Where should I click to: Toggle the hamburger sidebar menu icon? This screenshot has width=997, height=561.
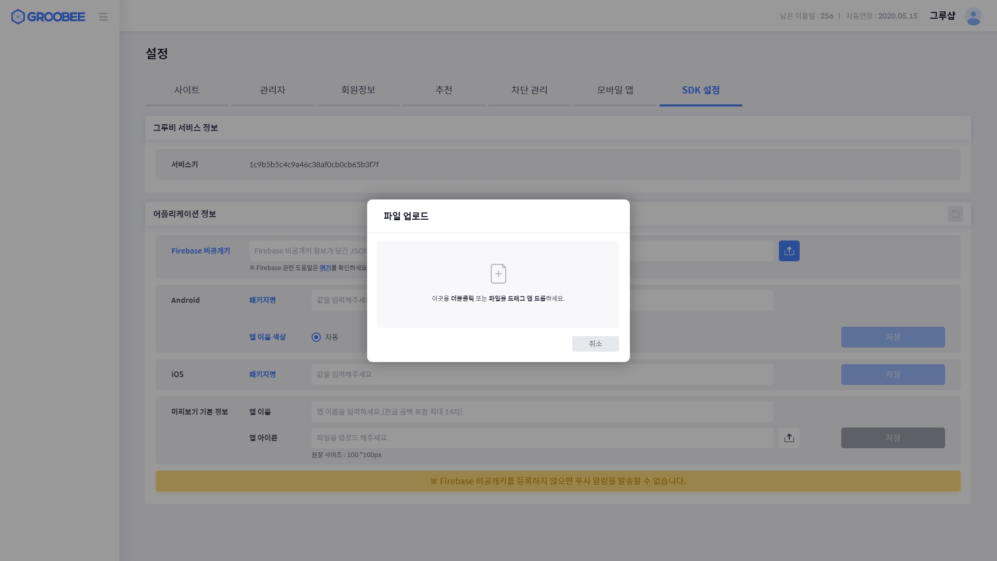[x=103, y=17]
